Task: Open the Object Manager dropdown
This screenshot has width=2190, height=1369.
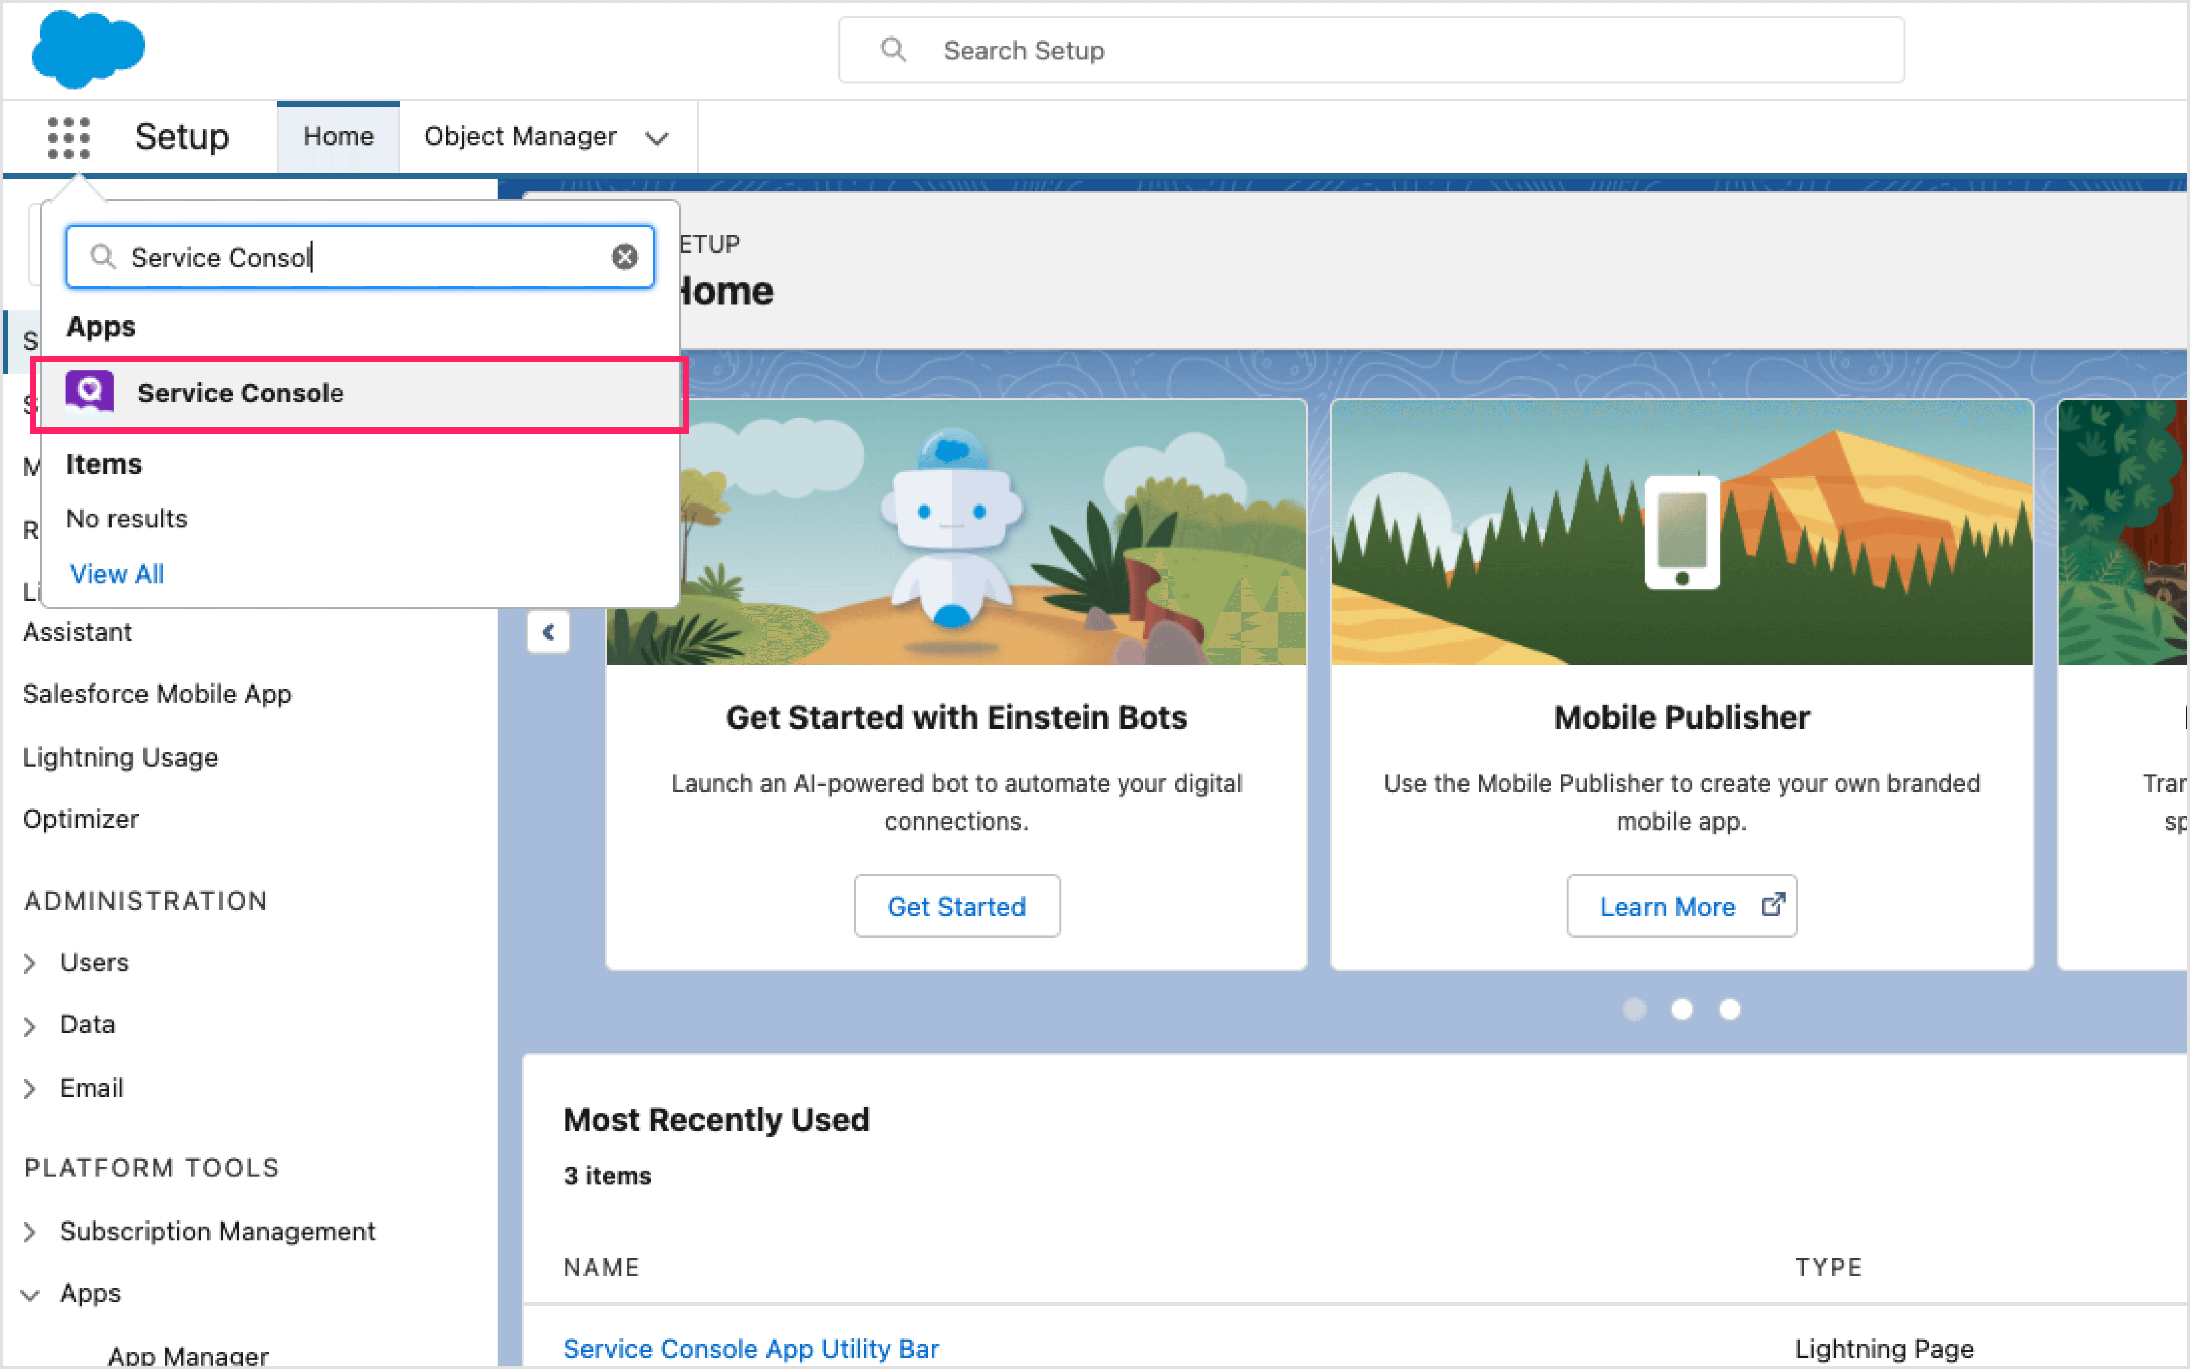Action: (x=657, y=137)
